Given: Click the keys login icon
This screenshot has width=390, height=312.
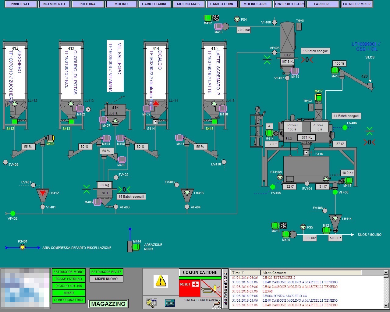Looking at the screenshot, I should tap(151, 303).
